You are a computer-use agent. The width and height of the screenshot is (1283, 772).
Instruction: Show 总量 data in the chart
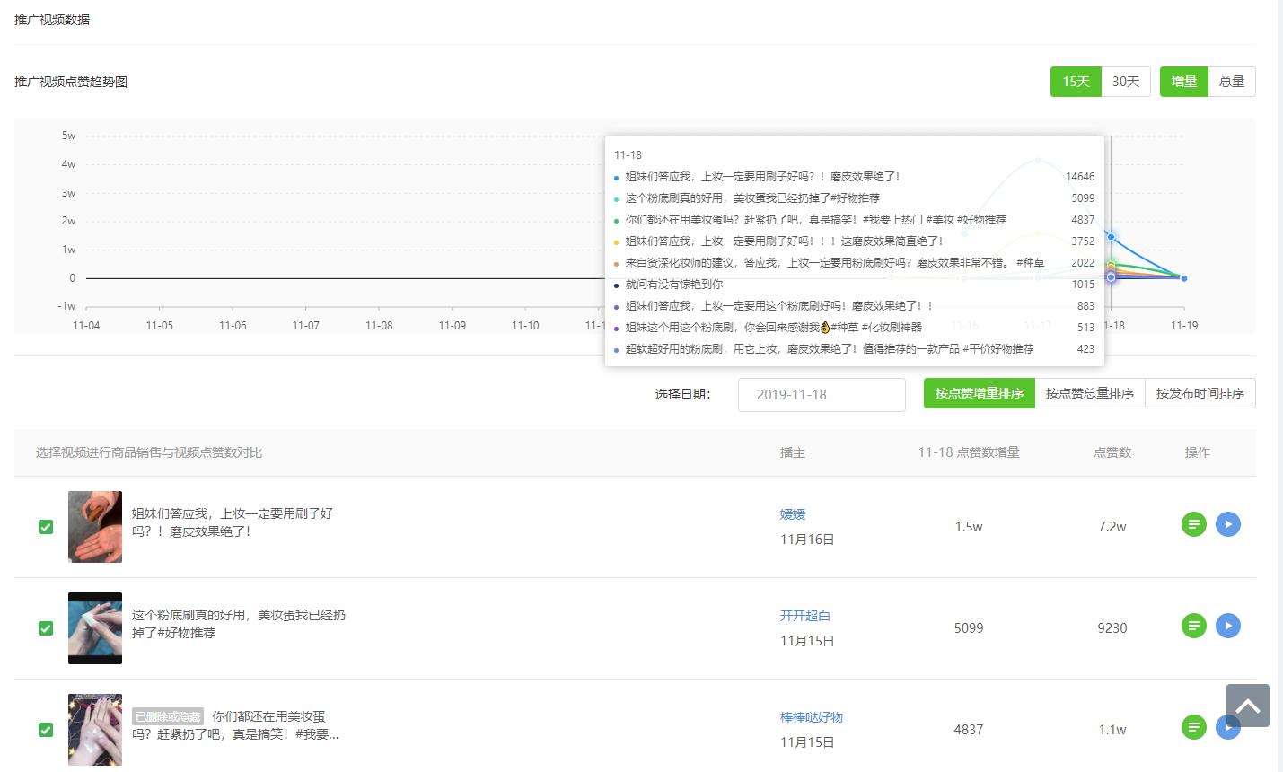tap(1232, 82)
